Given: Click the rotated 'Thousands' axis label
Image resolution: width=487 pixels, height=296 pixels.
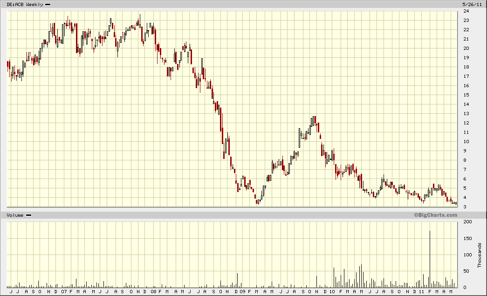Looking at the screenshot, I should pyautogui.click(x=479, y=255).
